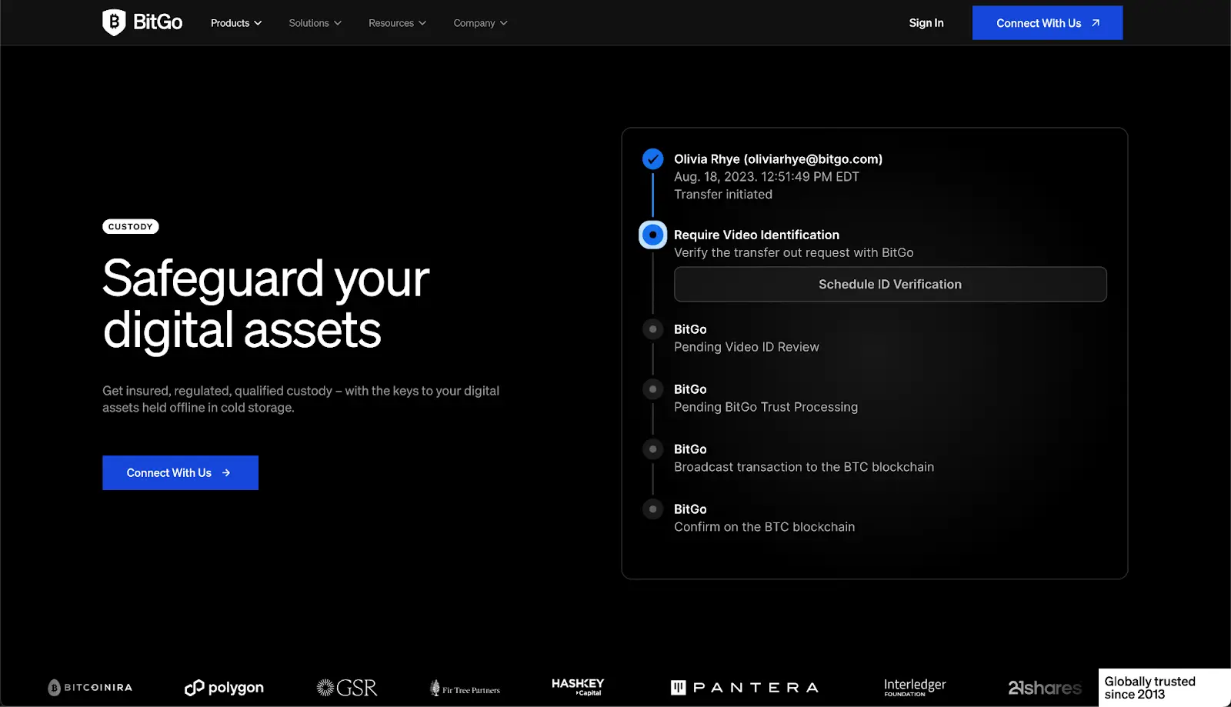
Task: Open the Products menu
Action: tap(236, 23)
